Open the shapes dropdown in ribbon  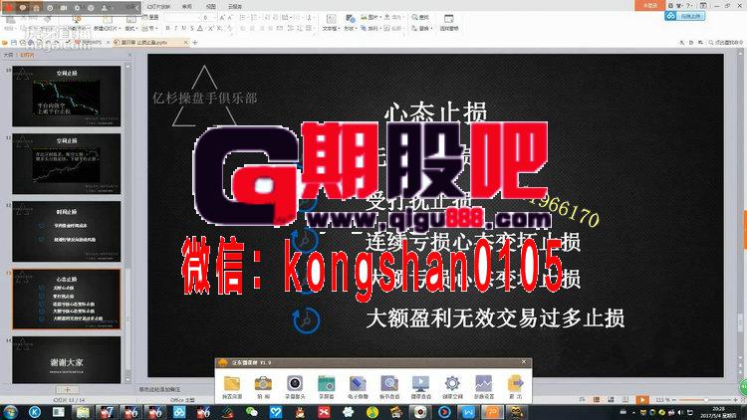[x=350, y=22]
